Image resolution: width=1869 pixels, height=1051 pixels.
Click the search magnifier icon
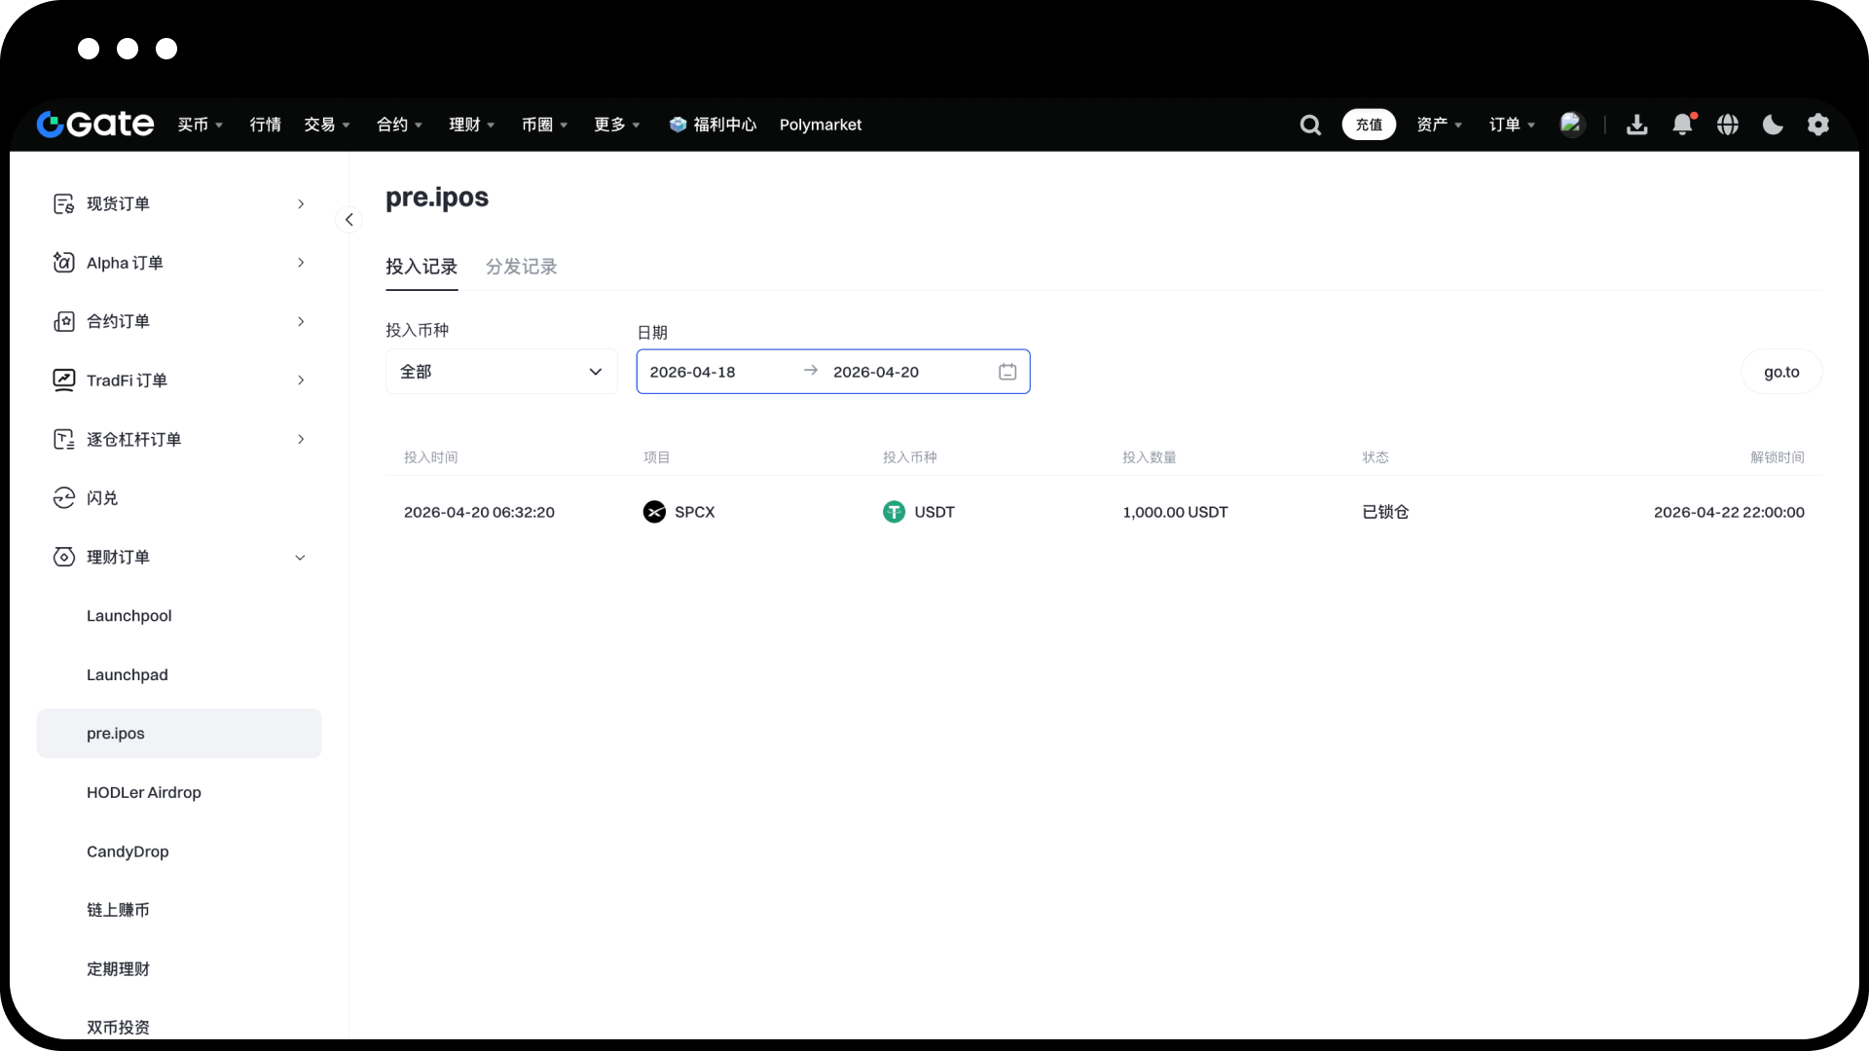click(x=1310, y=125)
